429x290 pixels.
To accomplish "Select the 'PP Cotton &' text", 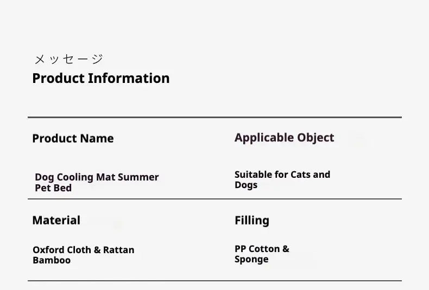I will pos(262,249).
